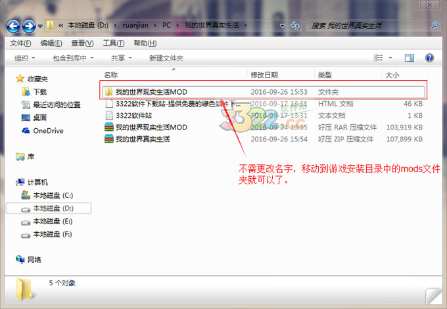This screenshot has width=447, height=309.
Task: Expand the address bar history dropdown
Action: pos(283,26)
